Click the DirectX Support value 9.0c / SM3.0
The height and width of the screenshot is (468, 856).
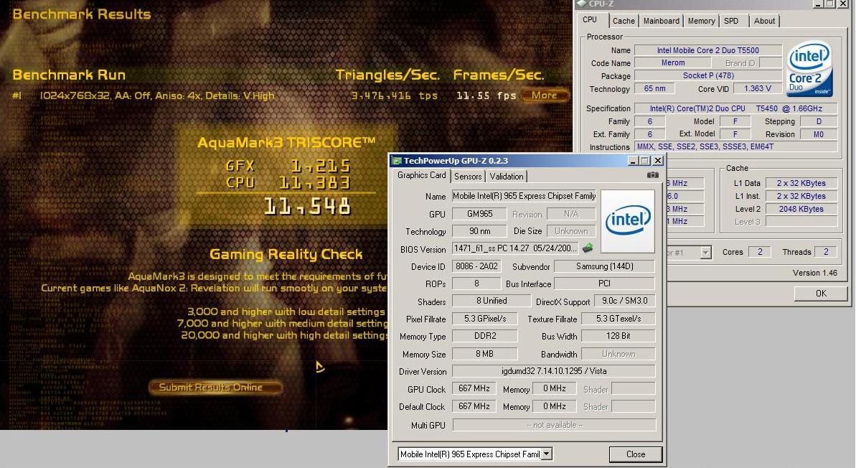pyautogui.click(x=624, y=301)
